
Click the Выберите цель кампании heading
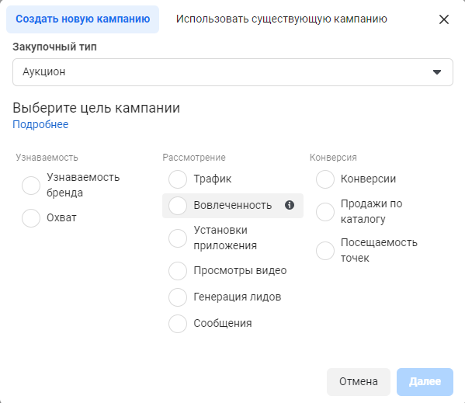[96, 108]
